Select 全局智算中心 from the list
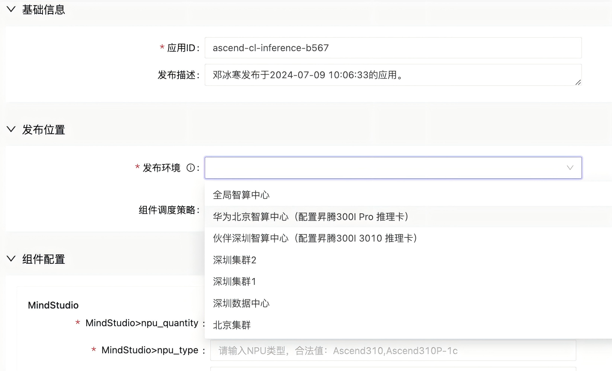The height and width of the screenshot is (371, 612). 241,195
